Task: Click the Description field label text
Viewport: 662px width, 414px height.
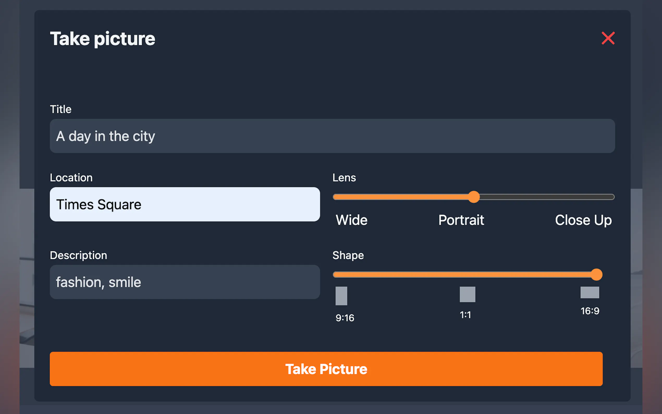Action: [x=78, y=255]
